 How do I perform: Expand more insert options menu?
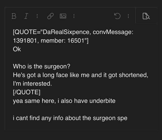[74, 16]
